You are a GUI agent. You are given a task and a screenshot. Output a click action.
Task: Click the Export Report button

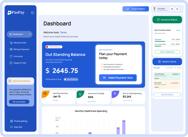coord(136,9)
